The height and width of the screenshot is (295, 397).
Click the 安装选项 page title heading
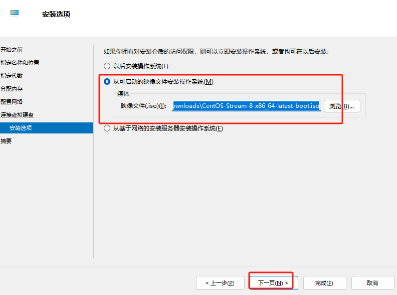pyautogui.click(x=56, y=14)
